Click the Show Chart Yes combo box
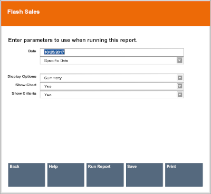Image resolution: width=211 pixels, height=194 pixels. (112, 86)
